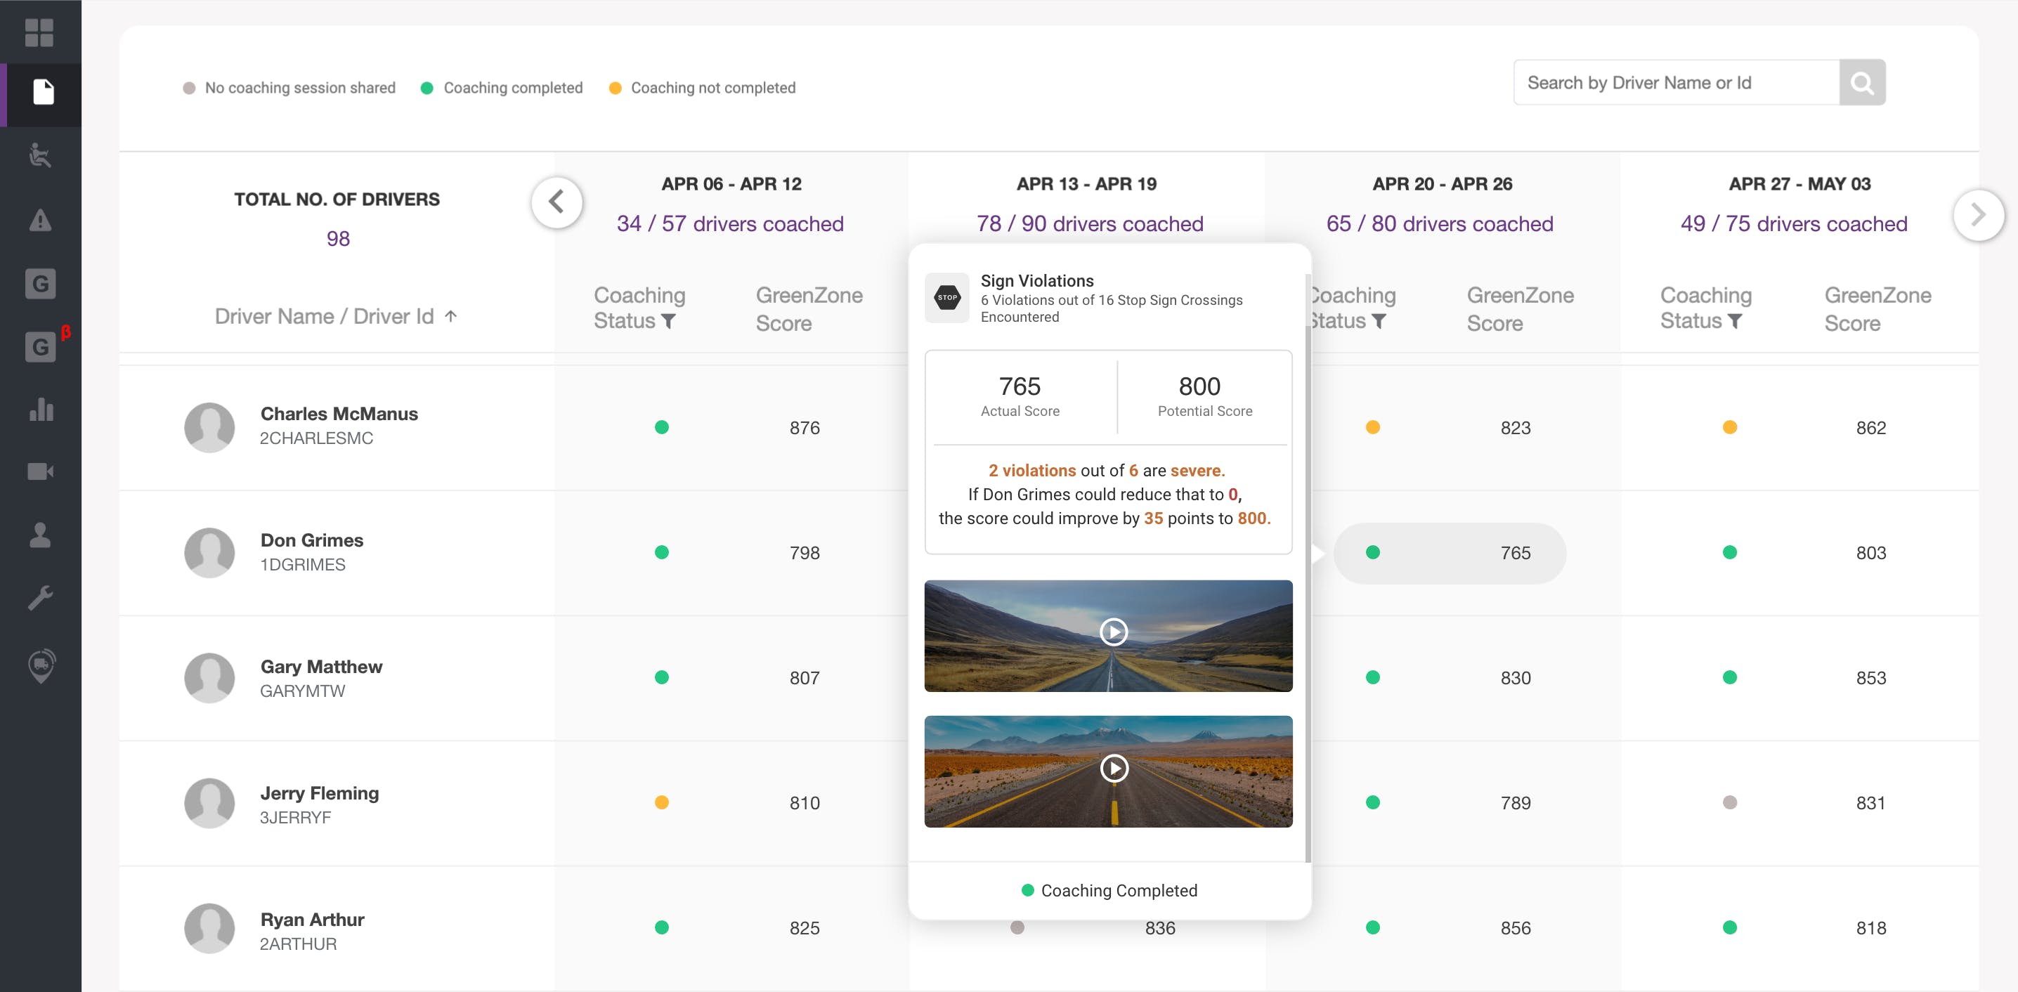The image size is (2018, 992).
Task: Click Charles McManus driver name
Action: pos(339,414)
